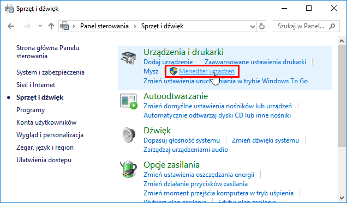Open the Urządzenia i drukarki heading
This screenshot has height=203, width=347.
[183, 52]
